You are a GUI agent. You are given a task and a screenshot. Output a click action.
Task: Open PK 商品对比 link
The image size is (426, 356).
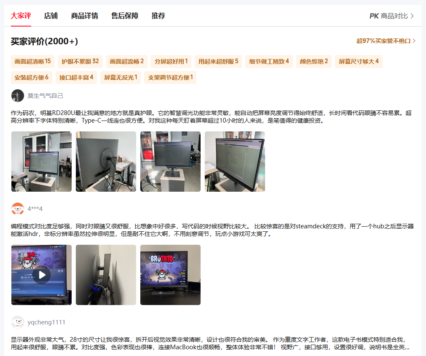point(391,16)
